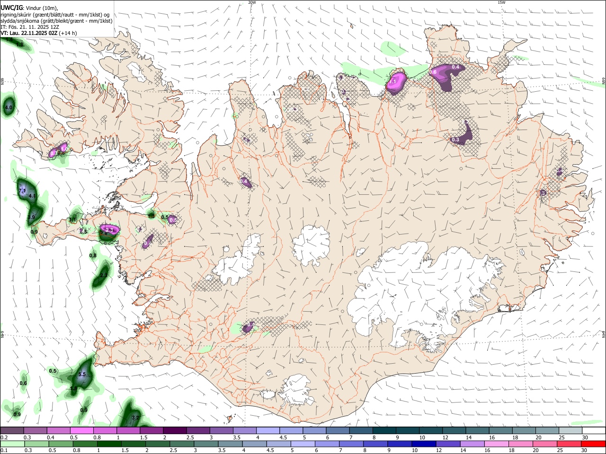Screen dimensions: 606x454
Task: Click the Hofsjökull glacier in central Iceland
Action: tap(312, 245)
